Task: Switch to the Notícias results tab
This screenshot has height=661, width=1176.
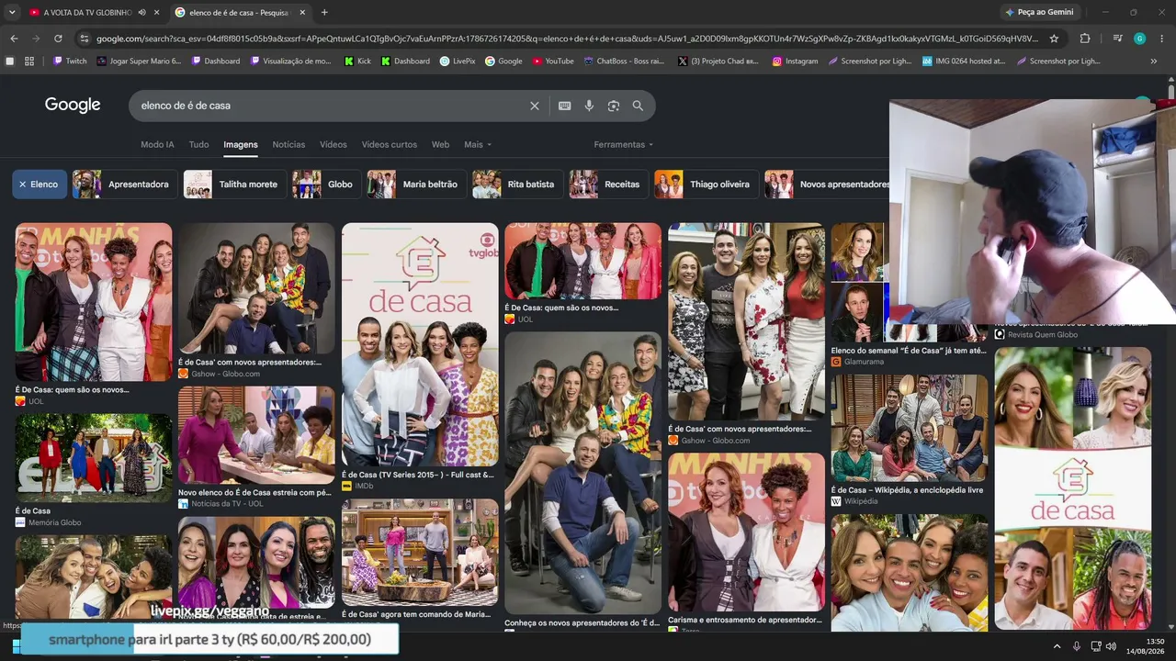Action: click(288, 144)
